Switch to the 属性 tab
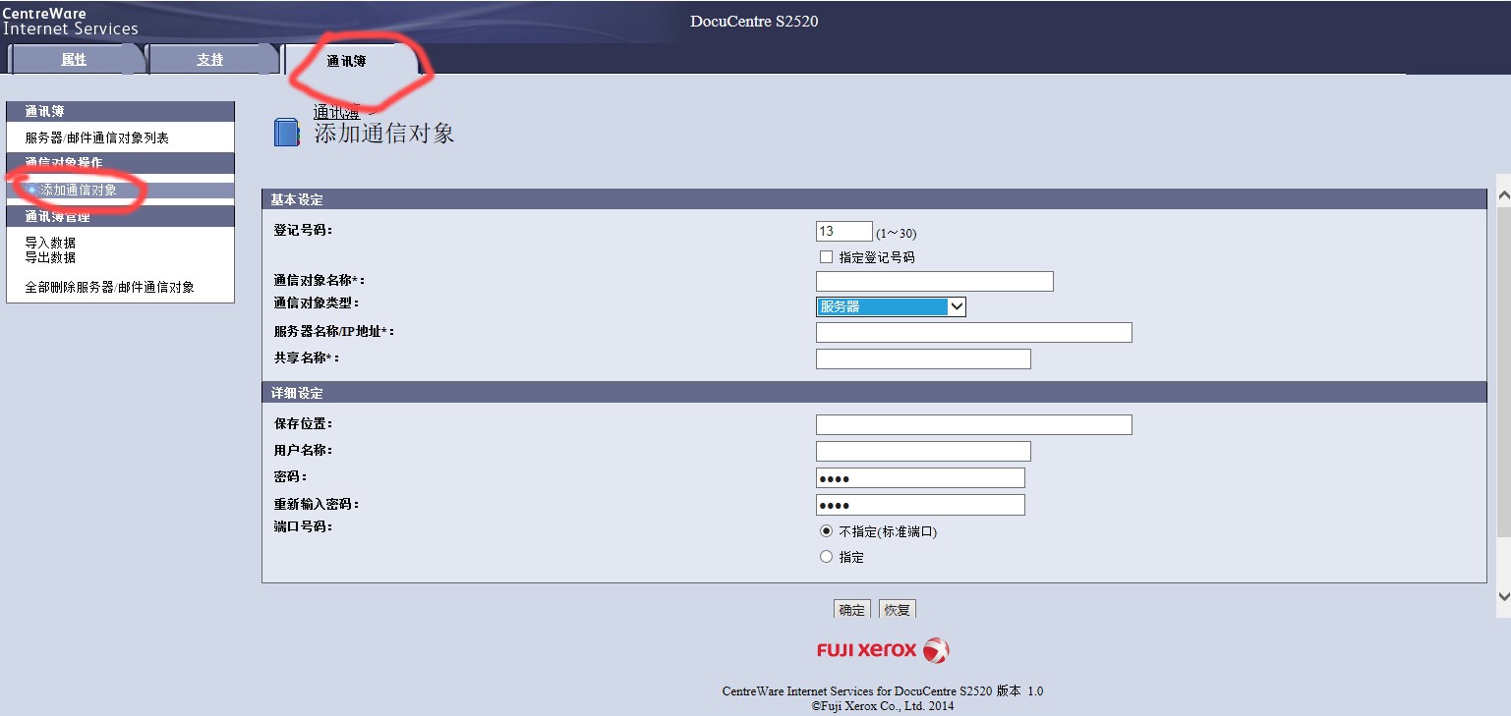The image size is (1511, 716). point(75,60)
